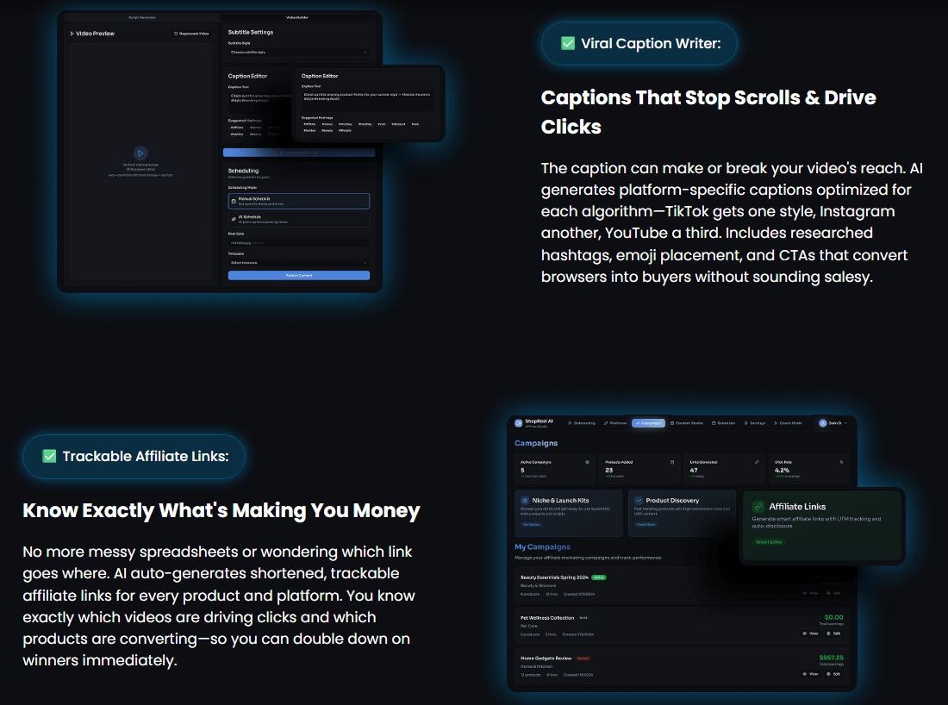The height and width of the screenshot is (705, 948).
Task: Click John D.'s profile avatar
Action: point(822,423)
